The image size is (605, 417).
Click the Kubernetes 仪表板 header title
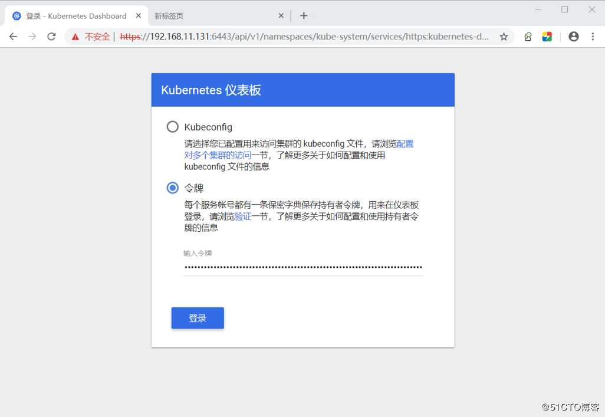tap(211, 90)
